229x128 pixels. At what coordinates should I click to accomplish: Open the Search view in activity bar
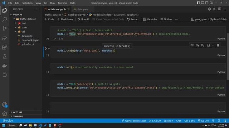point(5,20)
